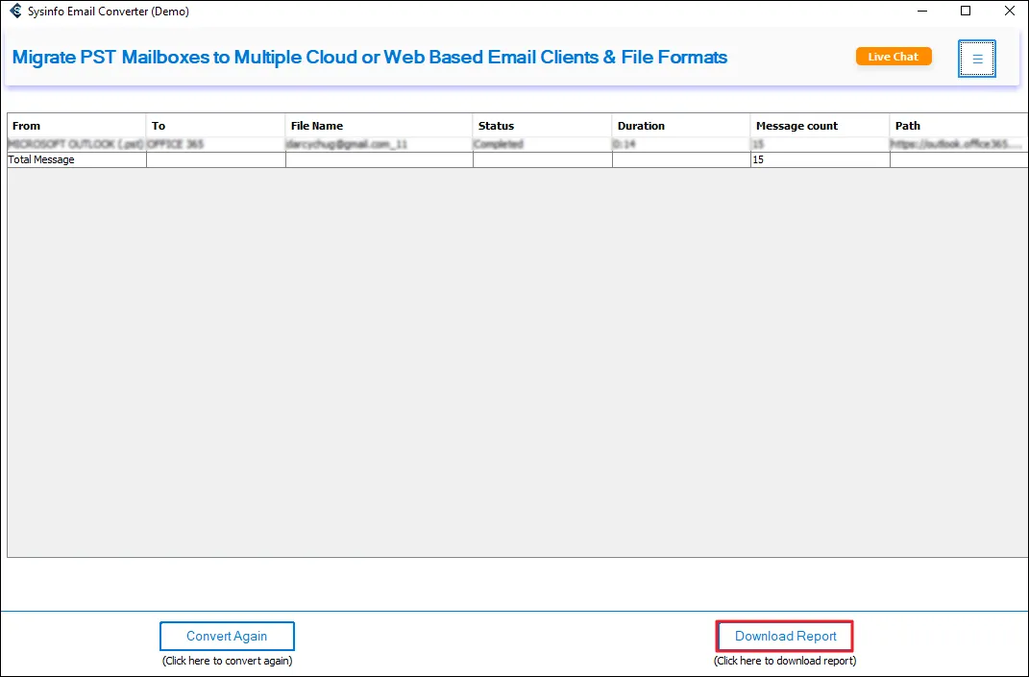Start a Live Chat session

893,57
